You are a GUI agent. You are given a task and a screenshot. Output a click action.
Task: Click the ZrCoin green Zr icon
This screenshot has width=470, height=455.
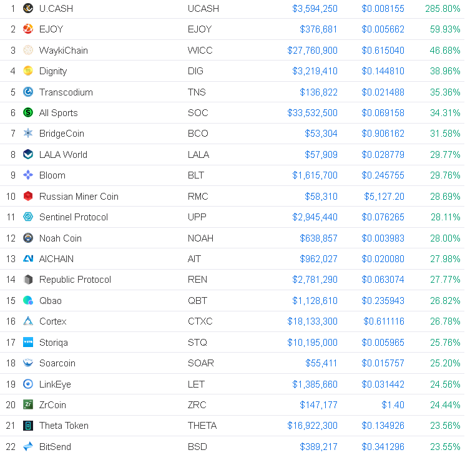(28, 404)
